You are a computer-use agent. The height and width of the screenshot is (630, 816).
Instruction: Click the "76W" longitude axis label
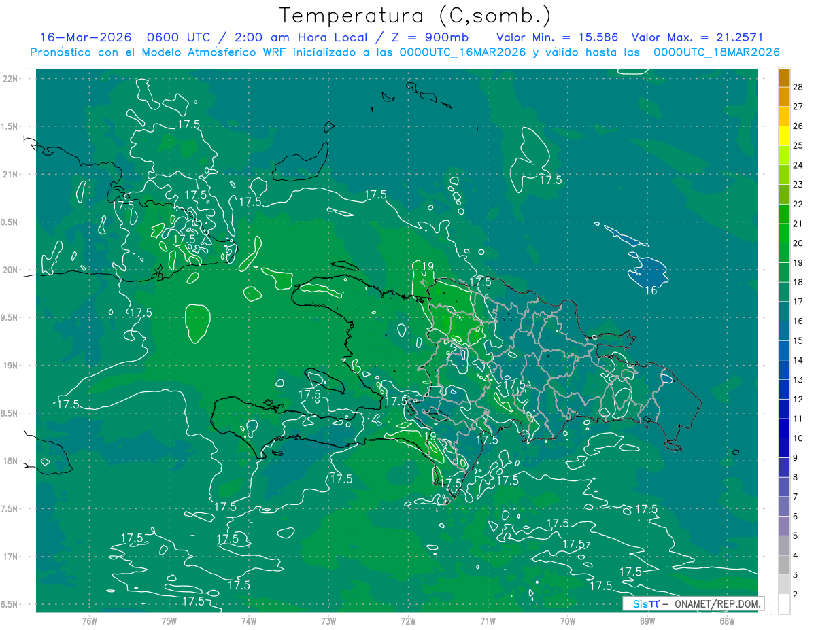[x=90, y=621]
